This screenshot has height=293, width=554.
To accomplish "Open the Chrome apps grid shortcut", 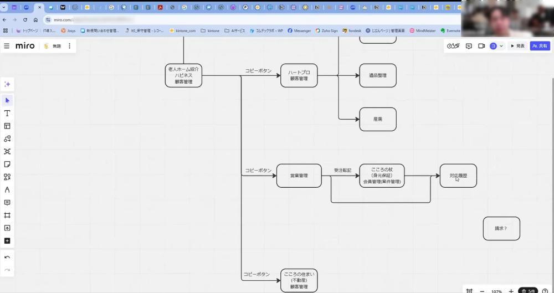I will [6, 31].
